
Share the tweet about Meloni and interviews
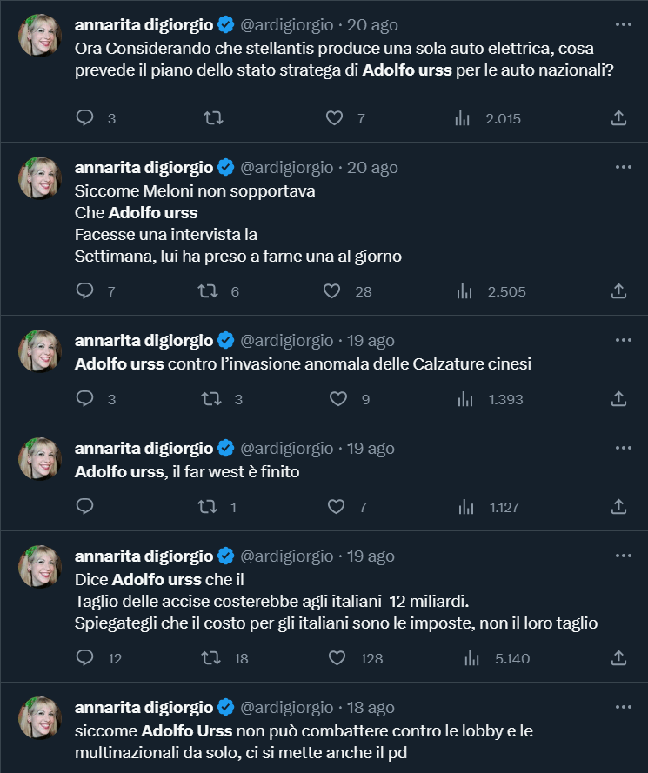618,291
